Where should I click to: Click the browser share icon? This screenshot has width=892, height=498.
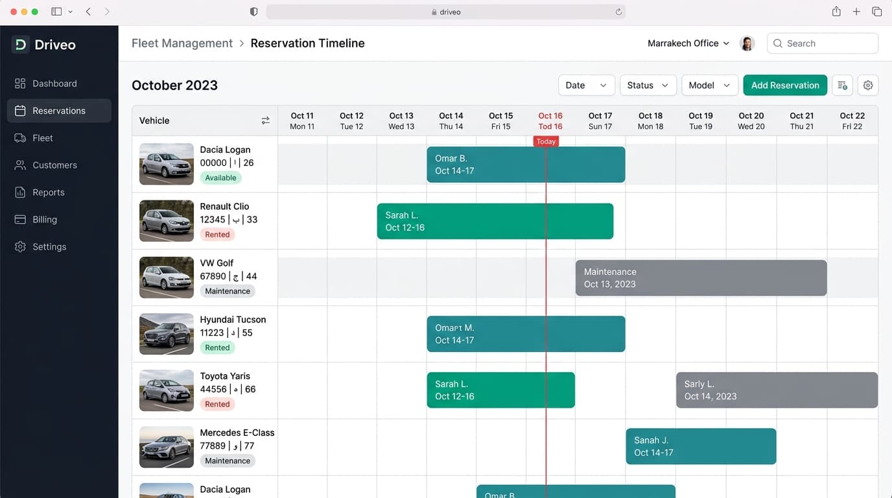(x=836, y=12)
